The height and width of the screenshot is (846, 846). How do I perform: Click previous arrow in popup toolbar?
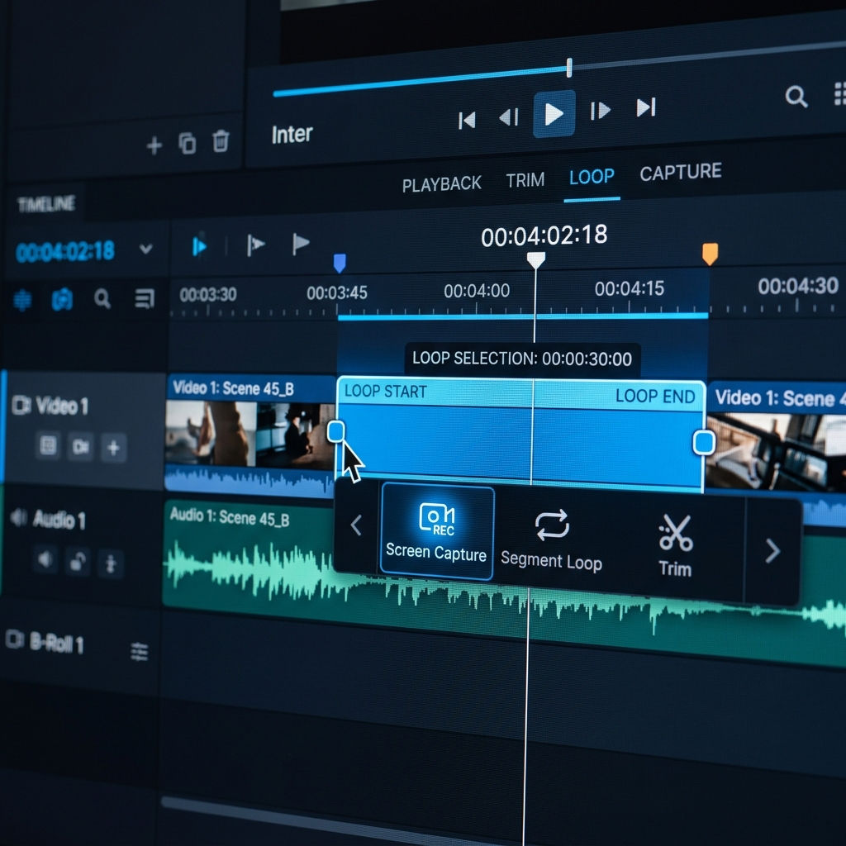355,525
